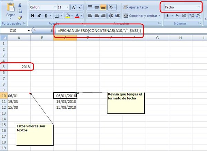This screenshot has height=151, width=207.
Task: Select cell containing 19/03
Action: click(19, 101)
